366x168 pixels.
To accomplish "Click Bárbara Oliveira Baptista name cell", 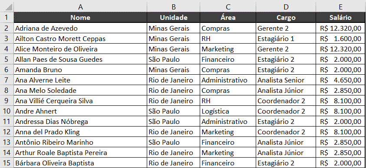I will point(80,163).
